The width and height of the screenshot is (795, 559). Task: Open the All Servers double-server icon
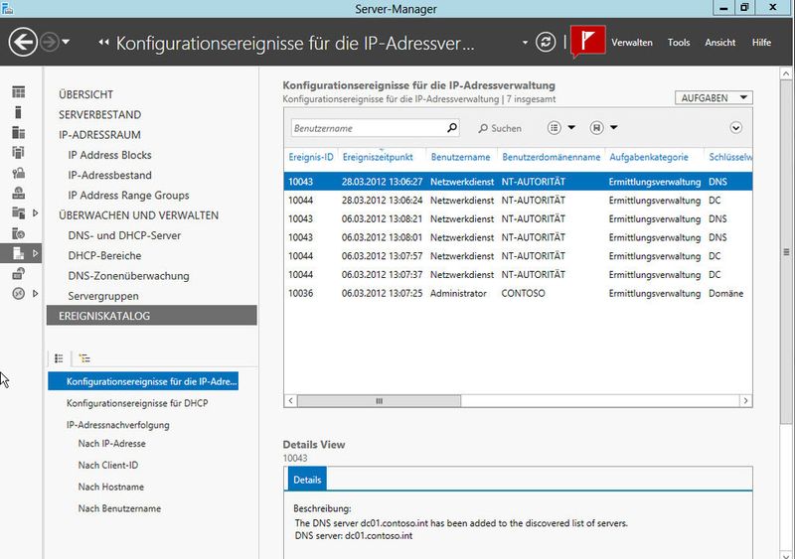18,132
